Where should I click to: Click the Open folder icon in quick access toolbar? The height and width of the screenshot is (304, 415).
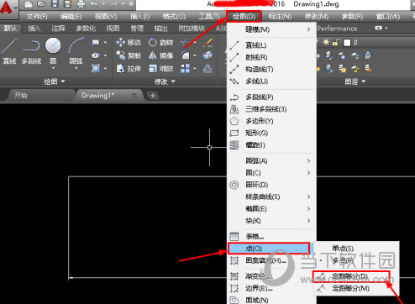(41, 4)
